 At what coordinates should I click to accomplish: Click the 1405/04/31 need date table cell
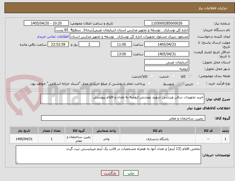click(x=24, y=139)
